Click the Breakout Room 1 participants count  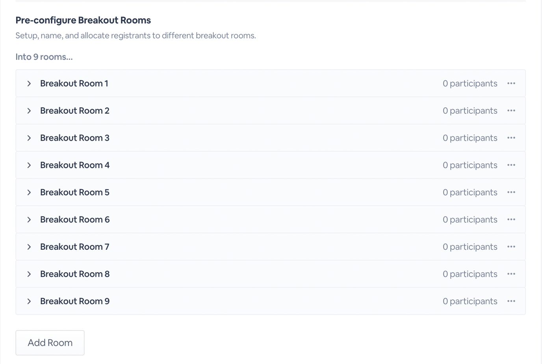[x=470, y=84]
